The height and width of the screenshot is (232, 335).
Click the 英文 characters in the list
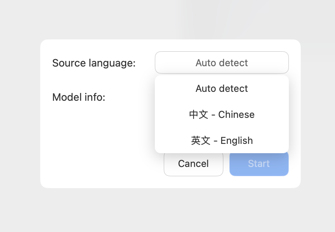coord(201,141)
